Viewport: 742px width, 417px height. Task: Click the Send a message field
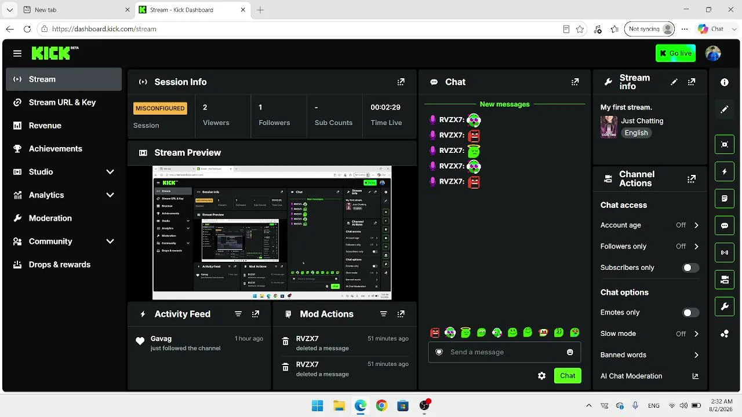(504, 352)
